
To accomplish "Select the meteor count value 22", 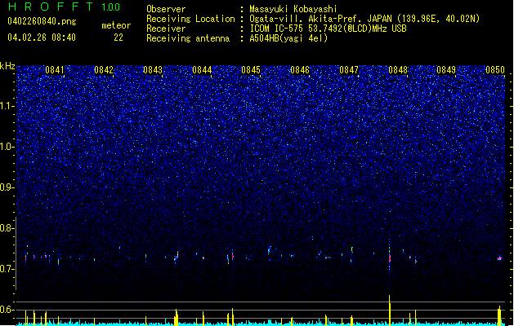I will (118, 37).
